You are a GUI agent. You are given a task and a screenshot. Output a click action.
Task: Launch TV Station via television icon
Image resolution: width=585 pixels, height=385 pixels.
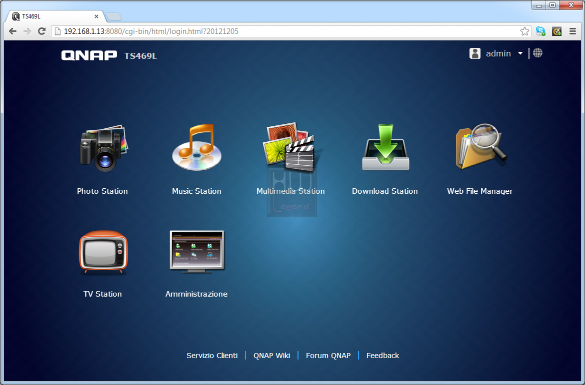pos(103,253)
